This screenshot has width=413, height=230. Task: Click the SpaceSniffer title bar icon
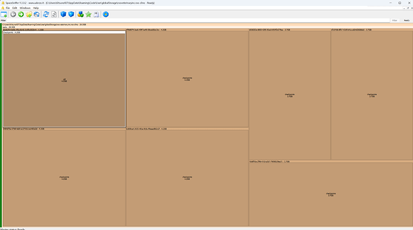coord(2,3)
